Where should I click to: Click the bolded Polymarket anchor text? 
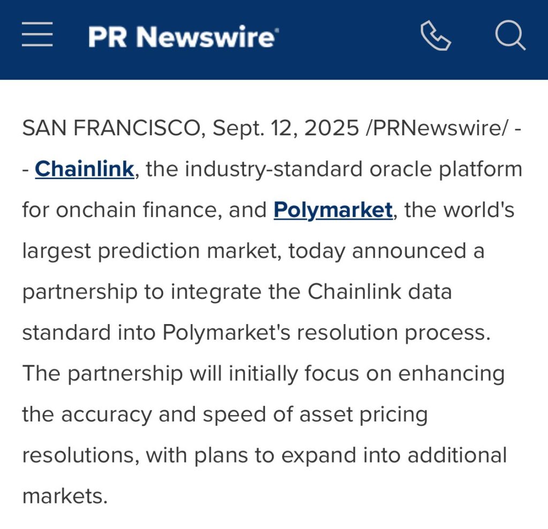coord(332,210)
